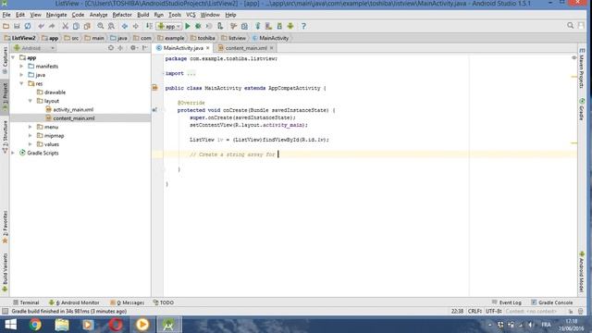Click the Attach debugger to process icon
This screenshot has width=592, height=333.
coord(220,26)
